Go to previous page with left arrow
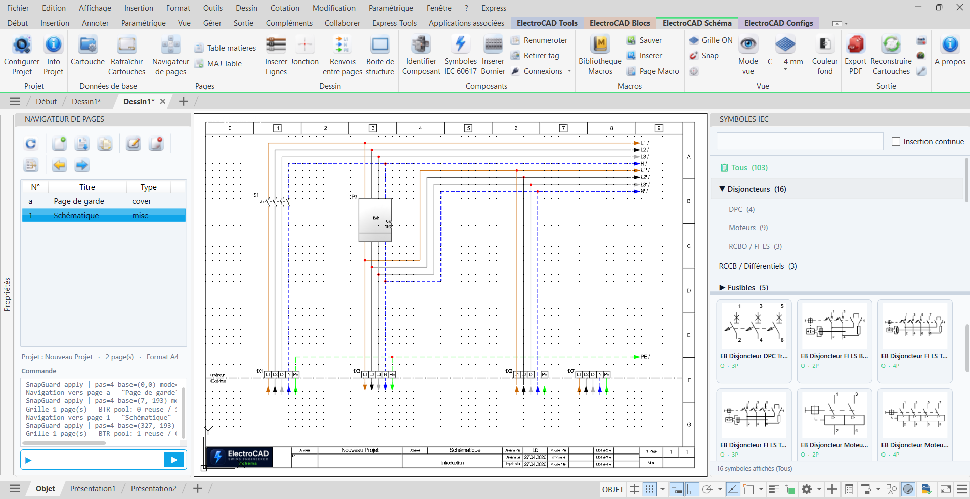970x499 pixels. coord(60,165)
